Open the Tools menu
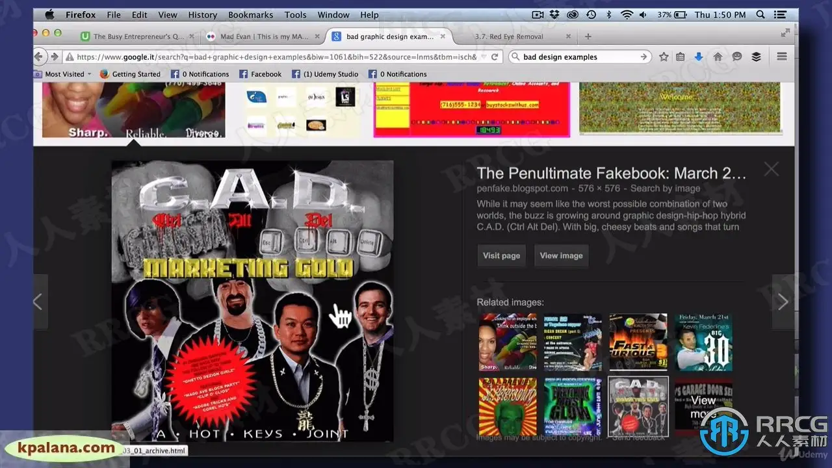The image size is (832, 468). (295, 14)
